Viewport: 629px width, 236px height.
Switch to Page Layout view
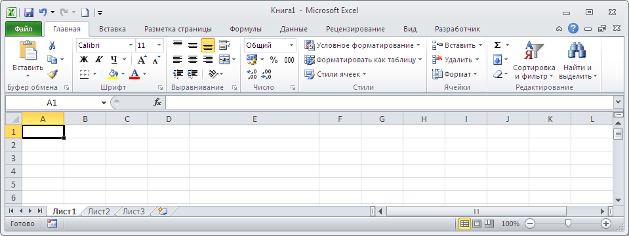477,224
